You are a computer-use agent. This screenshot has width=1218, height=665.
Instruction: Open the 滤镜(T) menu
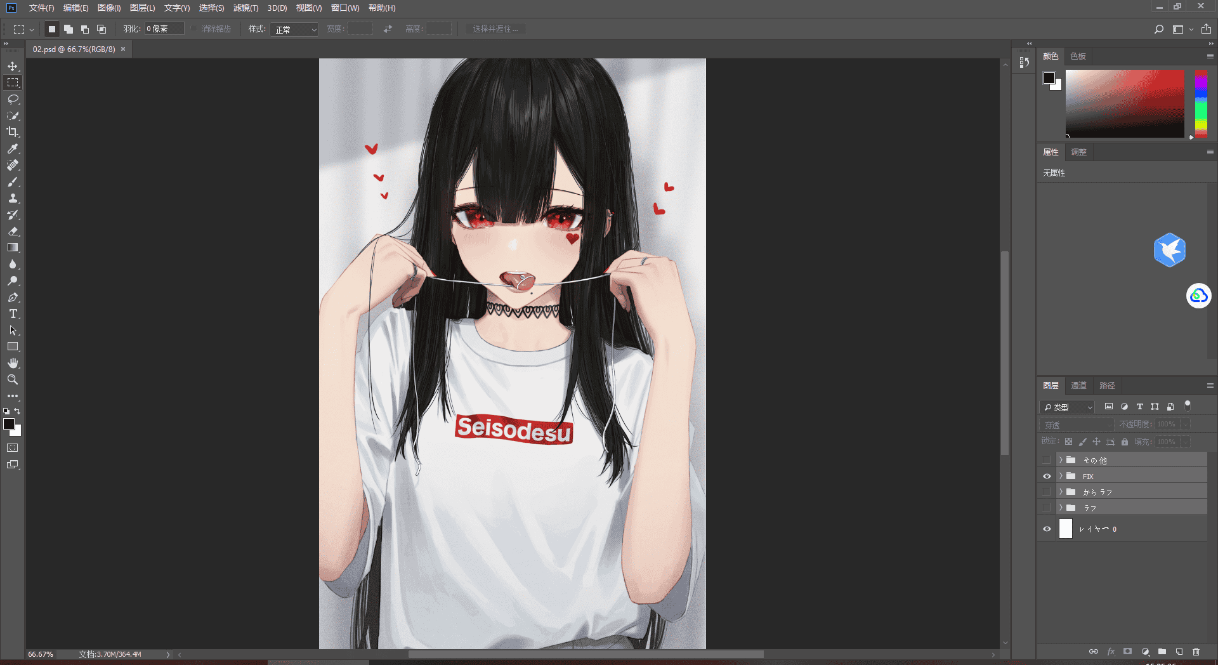click(x=246, y=8)
